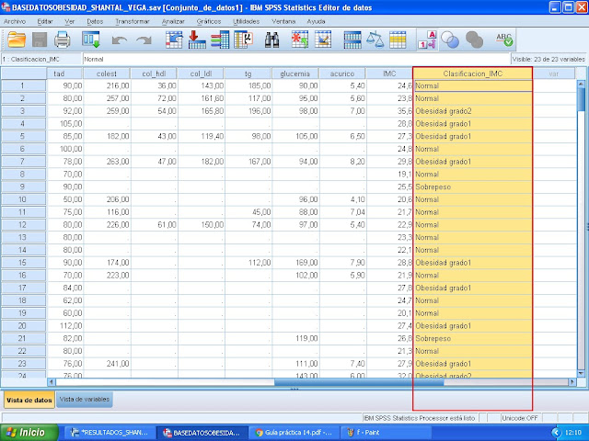
Task: Switch to Guía práctica 14.pdf Chrome taskbar item
Action: (x=293, y=433)
